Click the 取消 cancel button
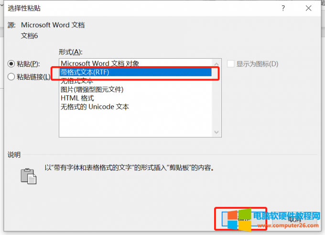325x235 pixels. [294, 219]
